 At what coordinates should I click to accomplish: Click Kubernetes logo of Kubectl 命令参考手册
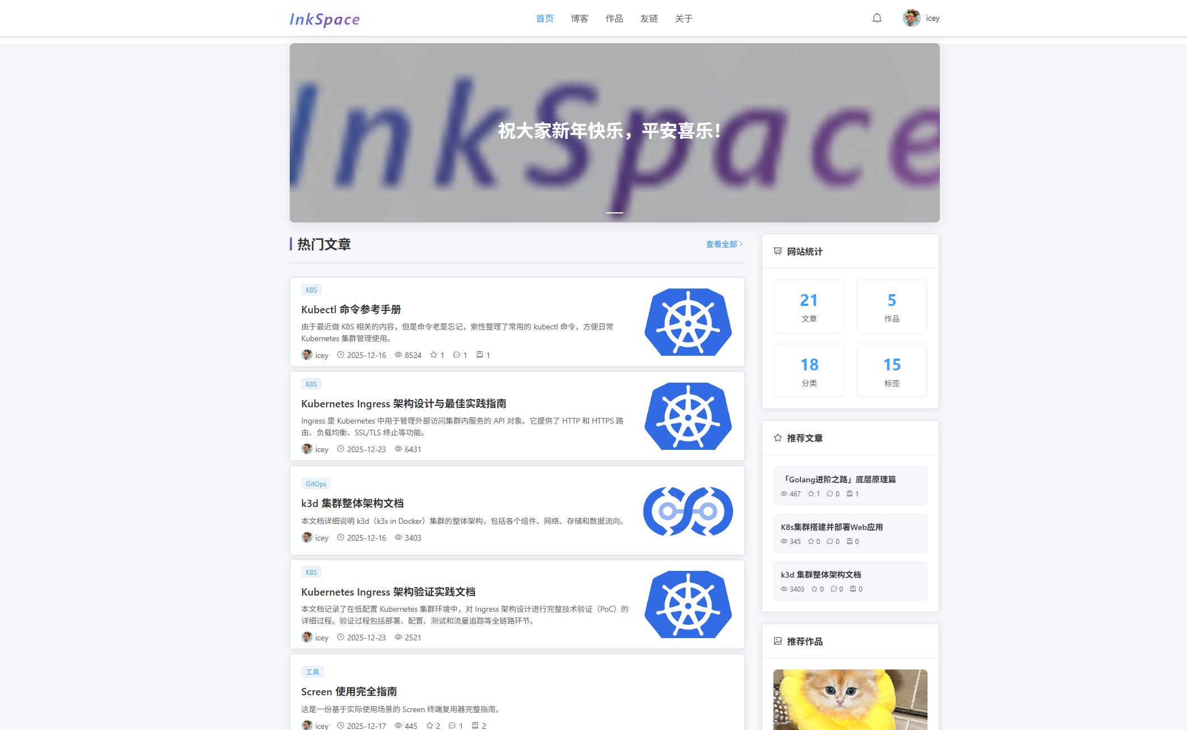(x=688, y=322)
